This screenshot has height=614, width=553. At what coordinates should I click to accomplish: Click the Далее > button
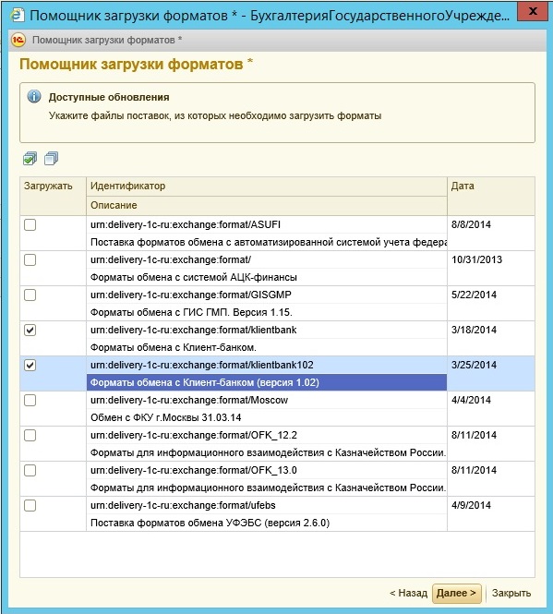coord(456,593)
